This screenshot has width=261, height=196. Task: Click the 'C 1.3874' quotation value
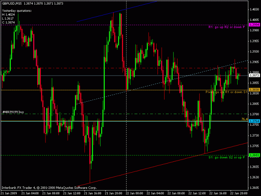8,22
